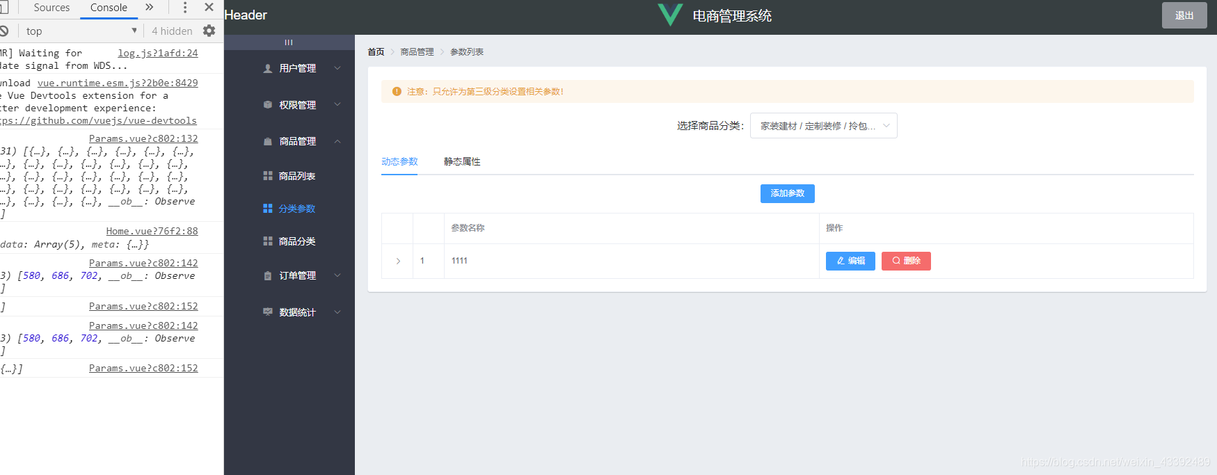This screenshot has height=475, width=1217.
Task: Click 商品管理 breadcrumb text
Action: point(417,52)
